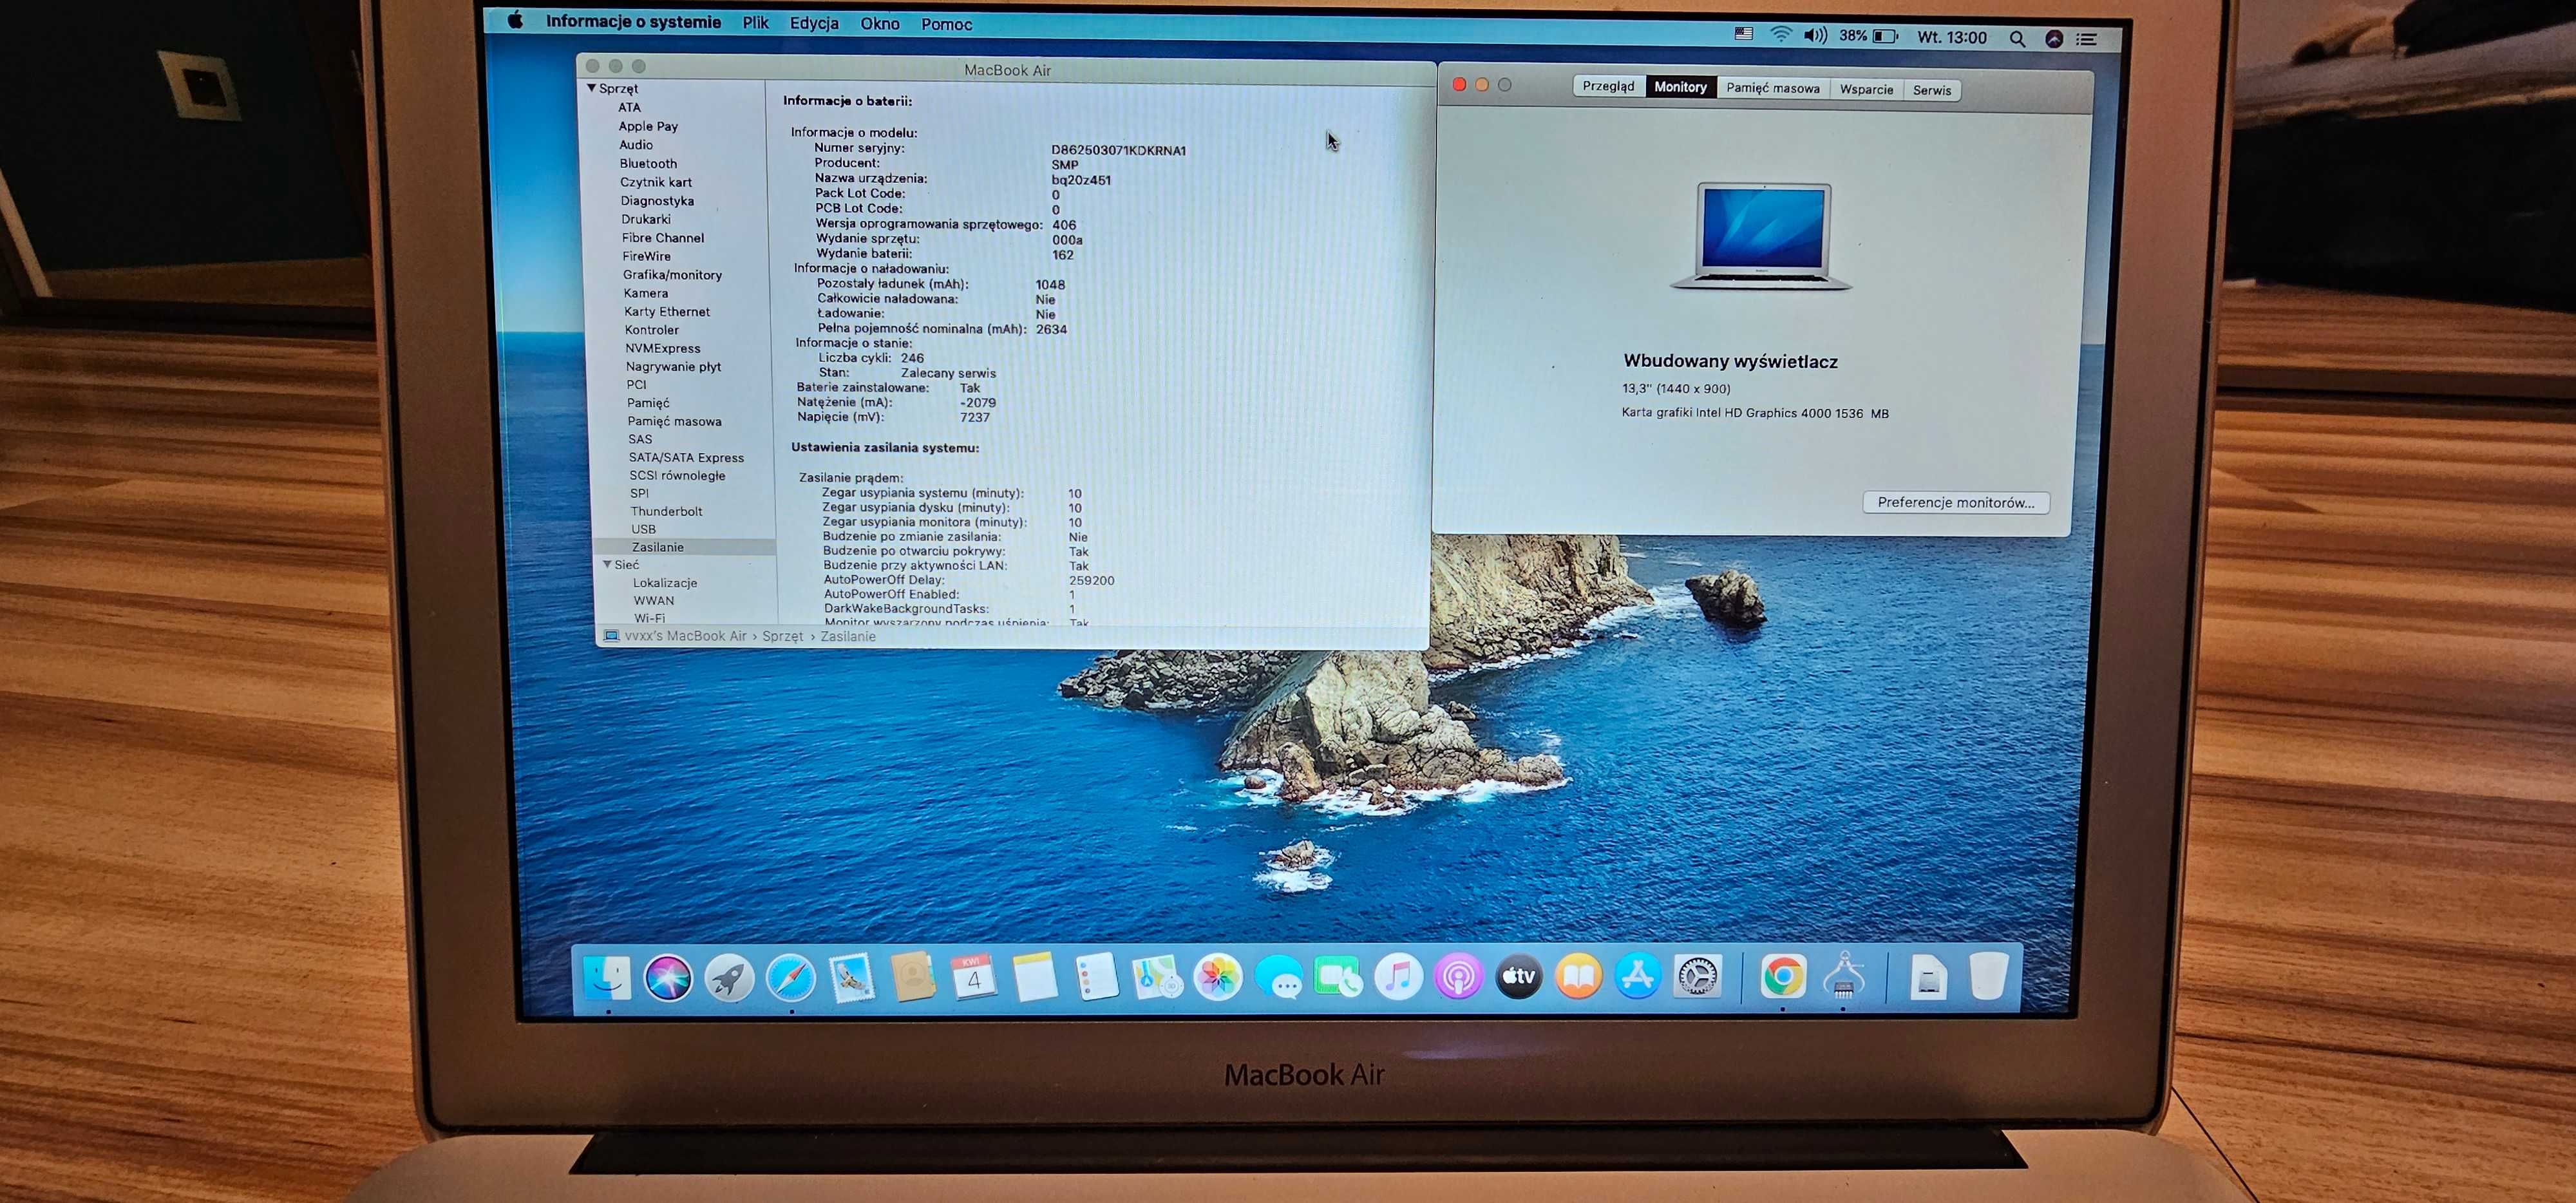This screenshot has height=1203, width=2576.
Task: Select Thunderbolt in the sidebar
Action: pyautogui.click(x=666, y=511)
